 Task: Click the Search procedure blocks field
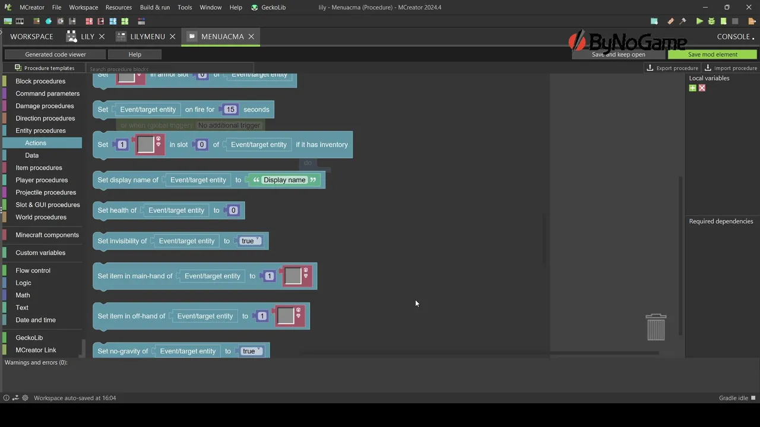point(170,69)
